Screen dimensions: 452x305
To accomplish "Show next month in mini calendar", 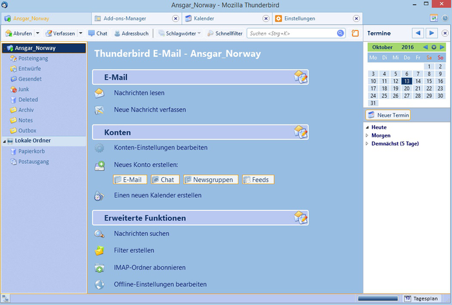I will [x=442, y=47].
